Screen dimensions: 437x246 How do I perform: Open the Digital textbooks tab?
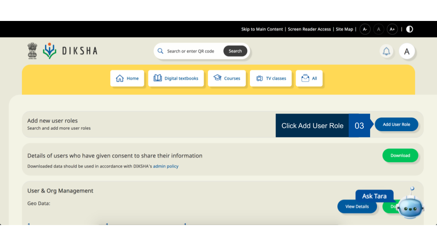click(x=176, y=78)
